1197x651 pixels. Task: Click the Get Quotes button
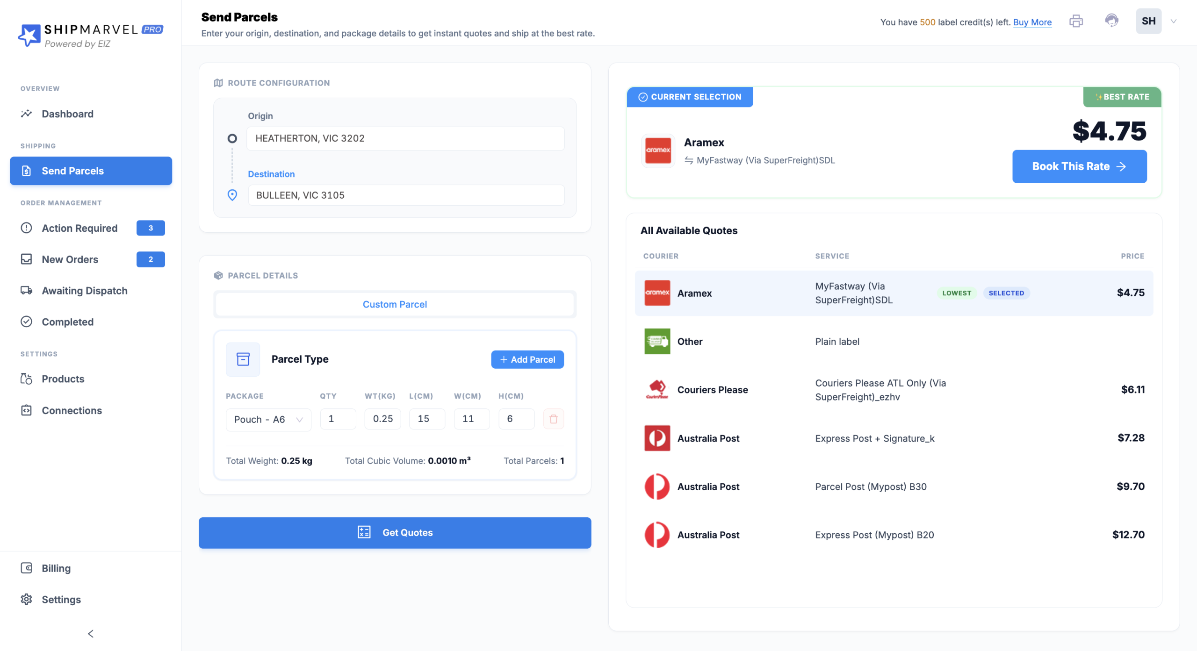click(395, 532)
